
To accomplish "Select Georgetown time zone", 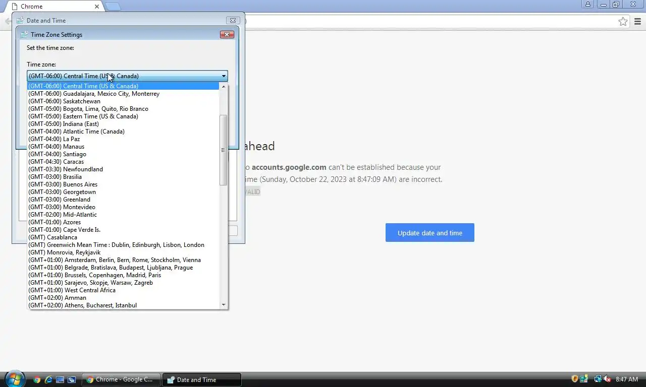I will (x=123, y=192).
